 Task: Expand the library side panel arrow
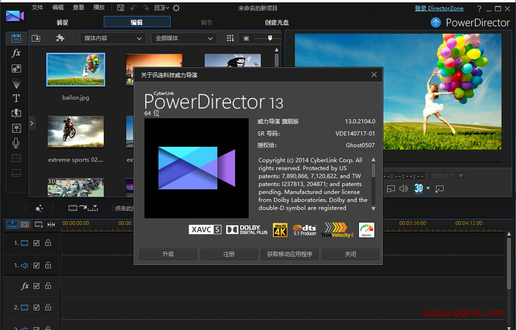32,123
